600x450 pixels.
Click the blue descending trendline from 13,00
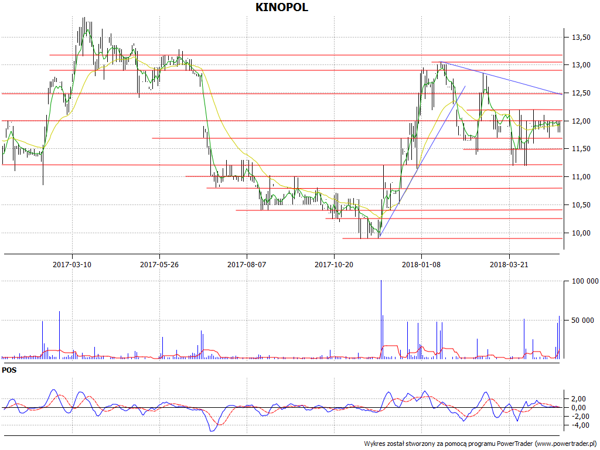point(502,78)
